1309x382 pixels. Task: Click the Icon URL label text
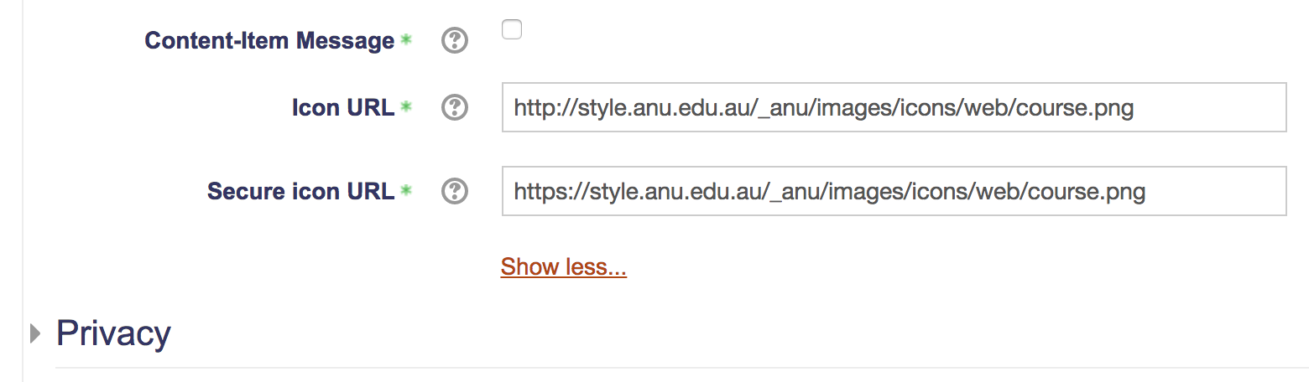pos(343,107)
